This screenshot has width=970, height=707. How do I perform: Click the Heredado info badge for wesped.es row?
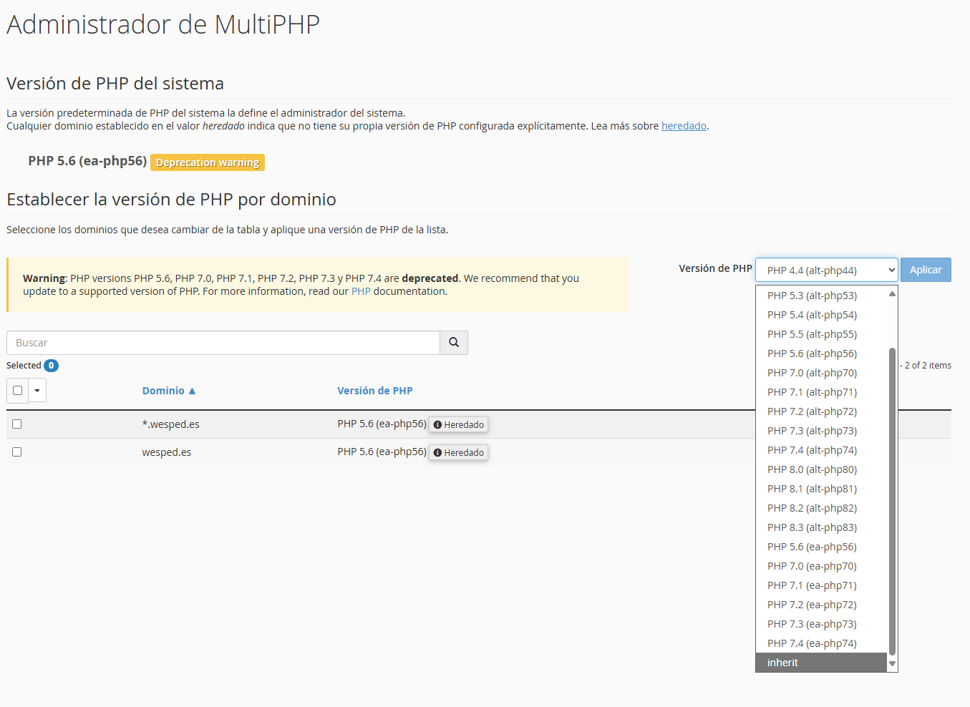click(x=459, y=453)
